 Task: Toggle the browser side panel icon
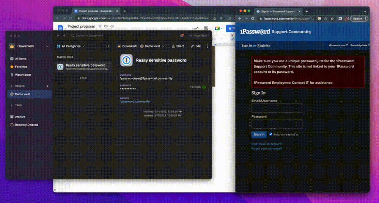[340, 19]
